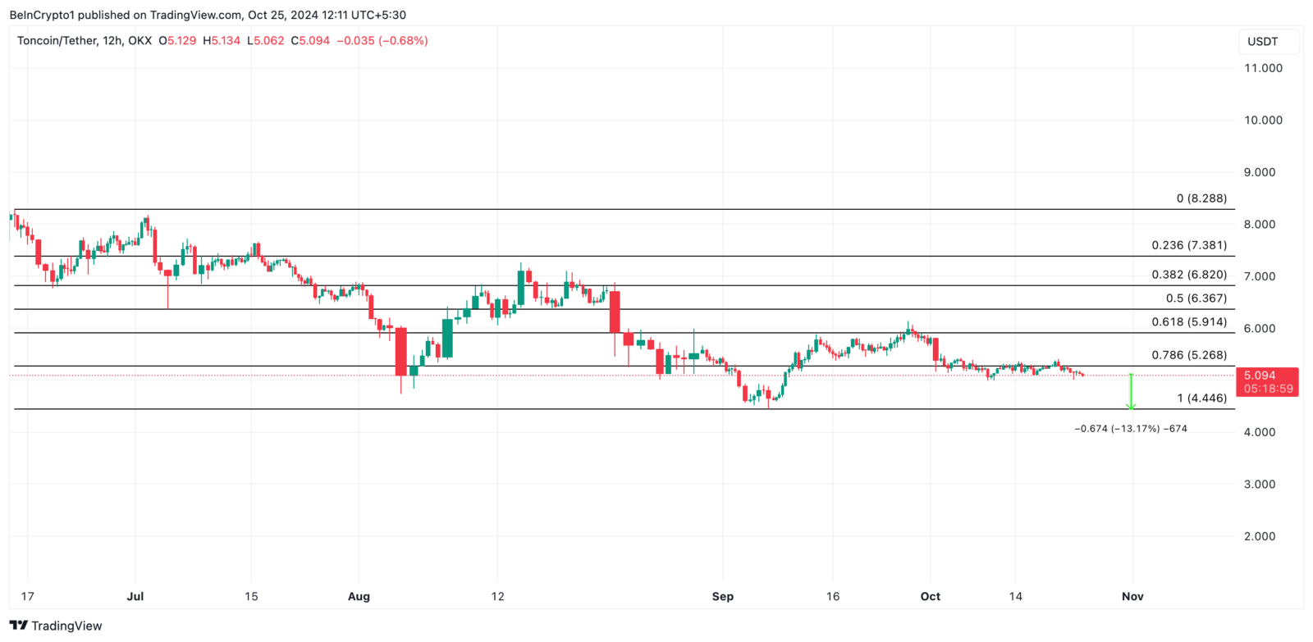This screenshot has width=1313, height=642.
Task: Select the 0.382 (6.820) Fibonacci label
Action: (x=1189, y=275)
